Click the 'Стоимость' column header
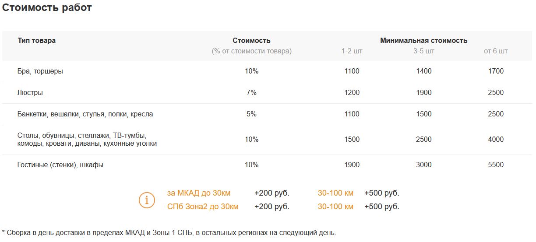 click(251, 41)
